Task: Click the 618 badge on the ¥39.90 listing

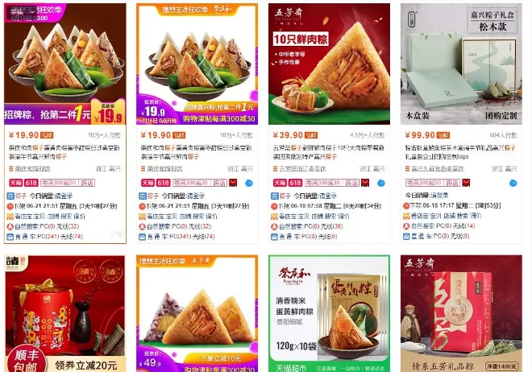Action: pos(295,183)
